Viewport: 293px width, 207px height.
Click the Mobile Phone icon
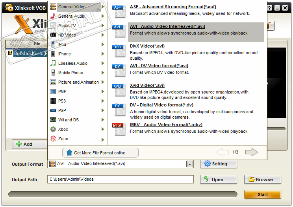coord(53,73)
